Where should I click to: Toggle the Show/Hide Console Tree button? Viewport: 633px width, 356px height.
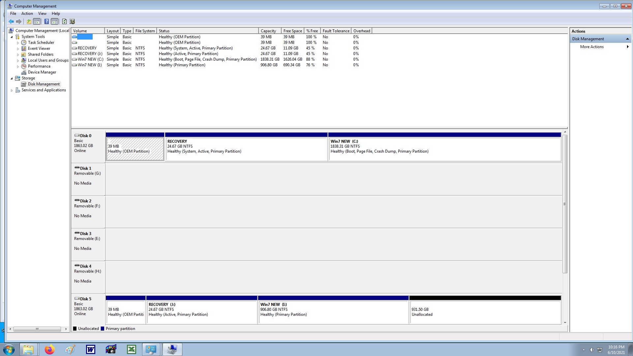[x=37, y=21]
